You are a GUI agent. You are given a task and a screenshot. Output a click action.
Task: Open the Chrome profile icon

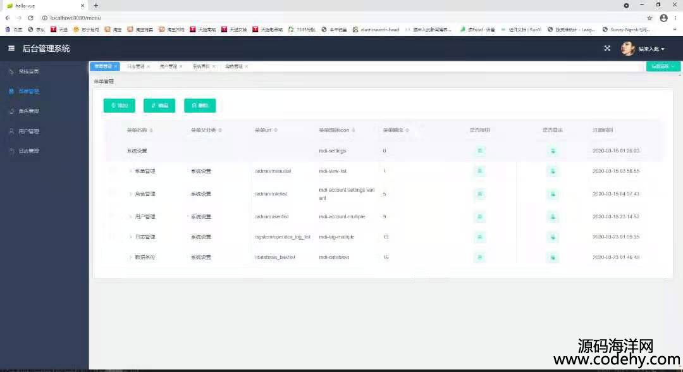pyautogui.click(x=663, y=18)
